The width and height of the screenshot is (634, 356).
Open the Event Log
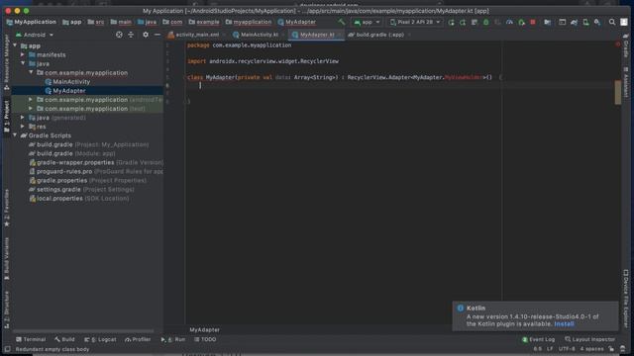(539, 339)
